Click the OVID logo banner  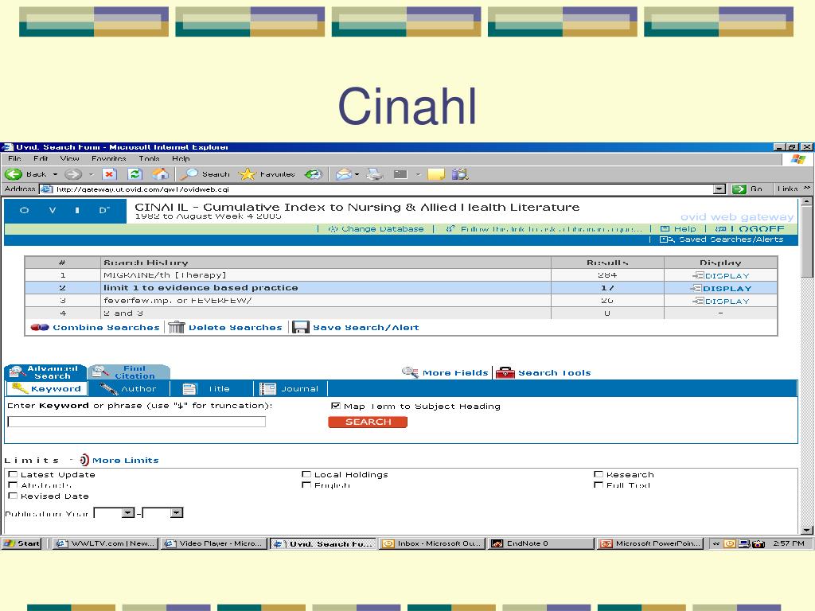(x=65, y=211)
